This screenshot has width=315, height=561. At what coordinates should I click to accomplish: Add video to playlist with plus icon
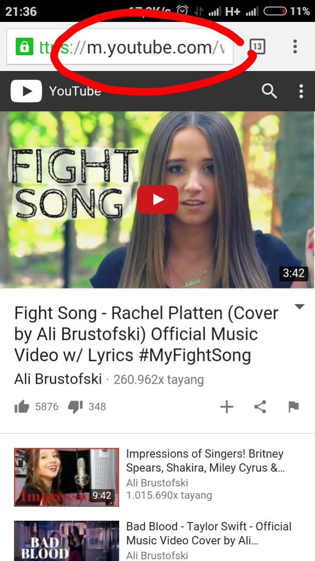227,407
